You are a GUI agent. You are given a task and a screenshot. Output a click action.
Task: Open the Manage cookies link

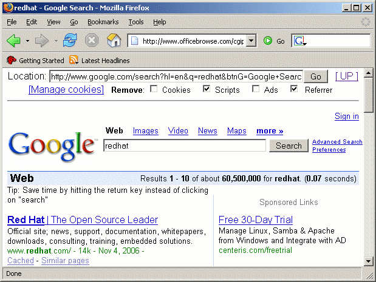coord(66,90)
